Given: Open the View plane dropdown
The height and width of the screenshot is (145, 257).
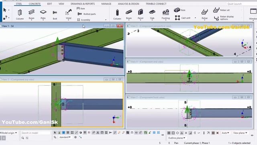Looking at the screenshot, I should pyautogui.click(x=240, y=133).
